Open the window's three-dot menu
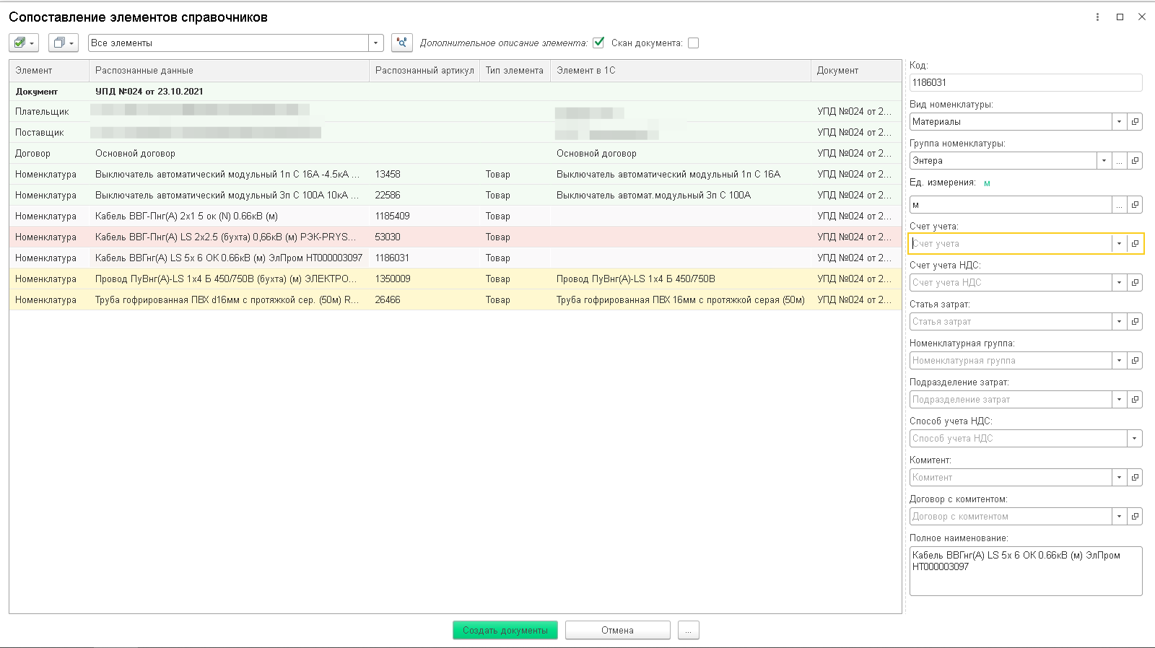1155x648 pixels. click(x=1097, y=17)
